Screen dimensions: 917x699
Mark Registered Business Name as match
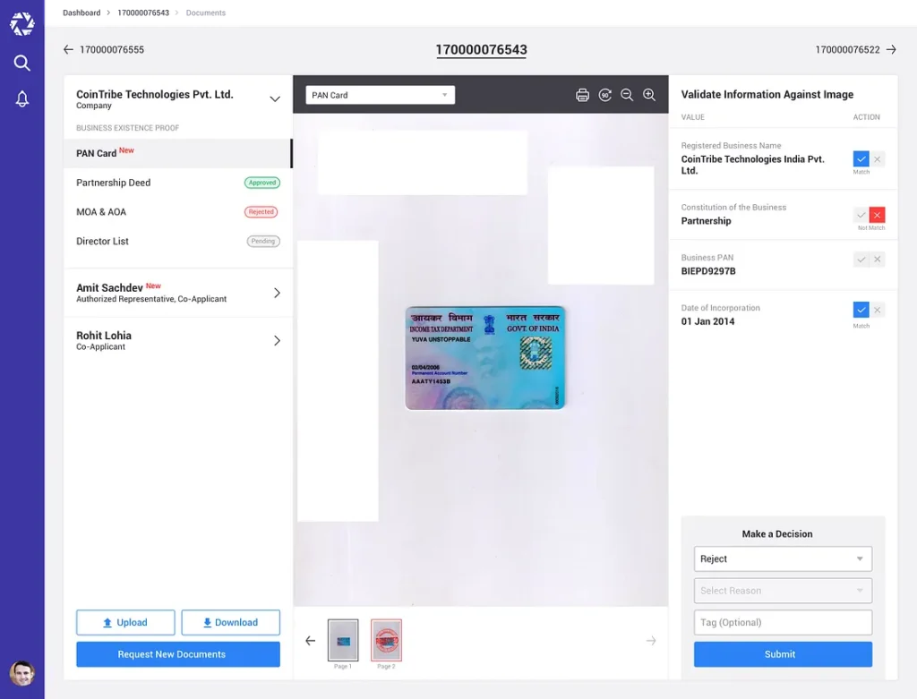tap(861, 159)
